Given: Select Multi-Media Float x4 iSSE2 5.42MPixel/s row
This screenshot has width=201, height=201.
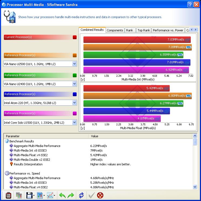Looking at the screenshot, I should click(98, 155).
